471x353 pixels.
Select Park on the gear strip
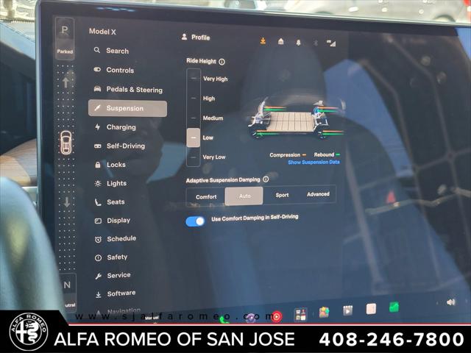point(65,38)
